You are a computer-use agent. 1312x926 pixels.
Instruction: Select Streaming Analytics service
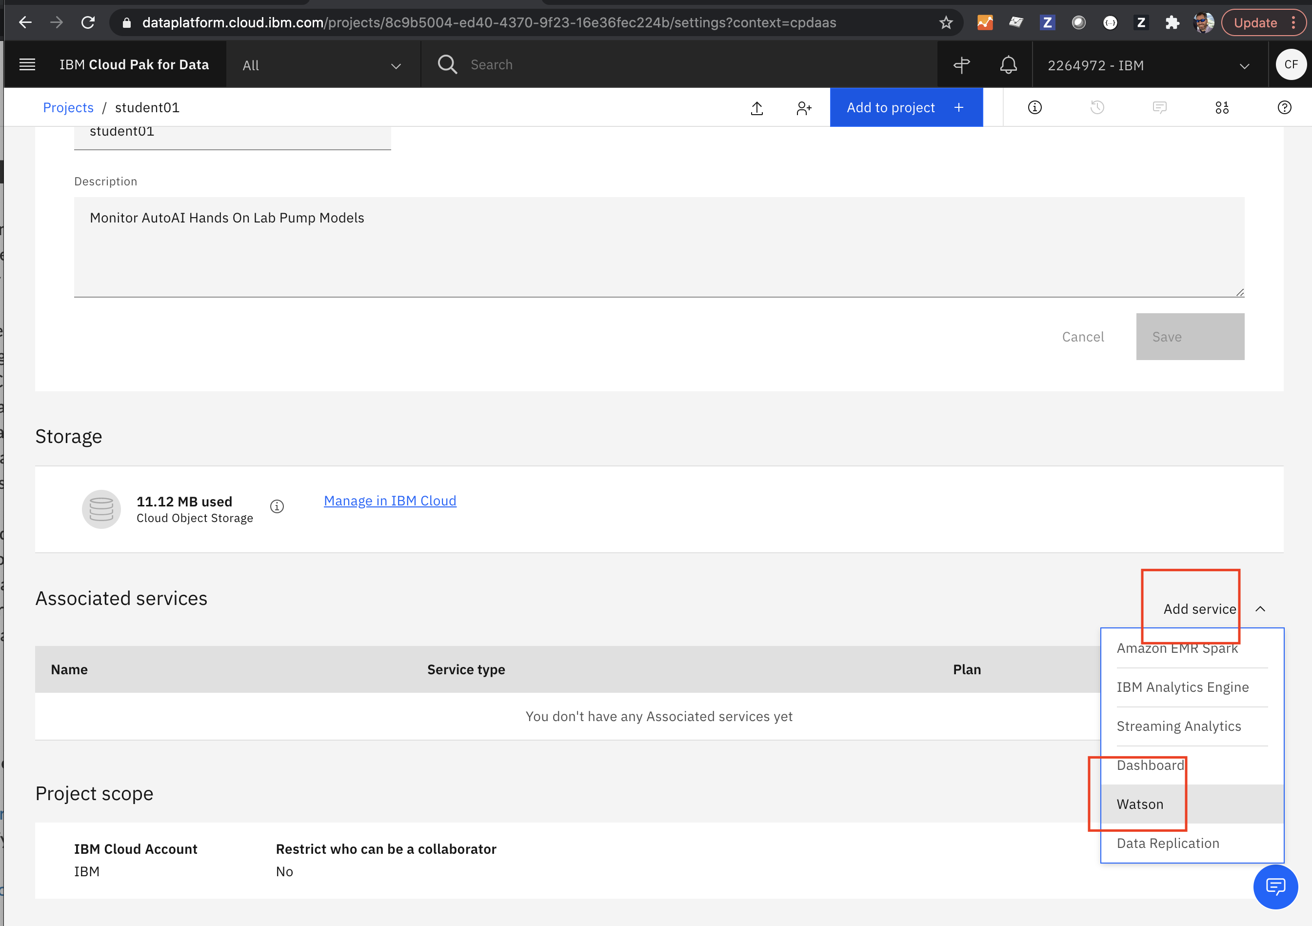[x=1192, y=726]
